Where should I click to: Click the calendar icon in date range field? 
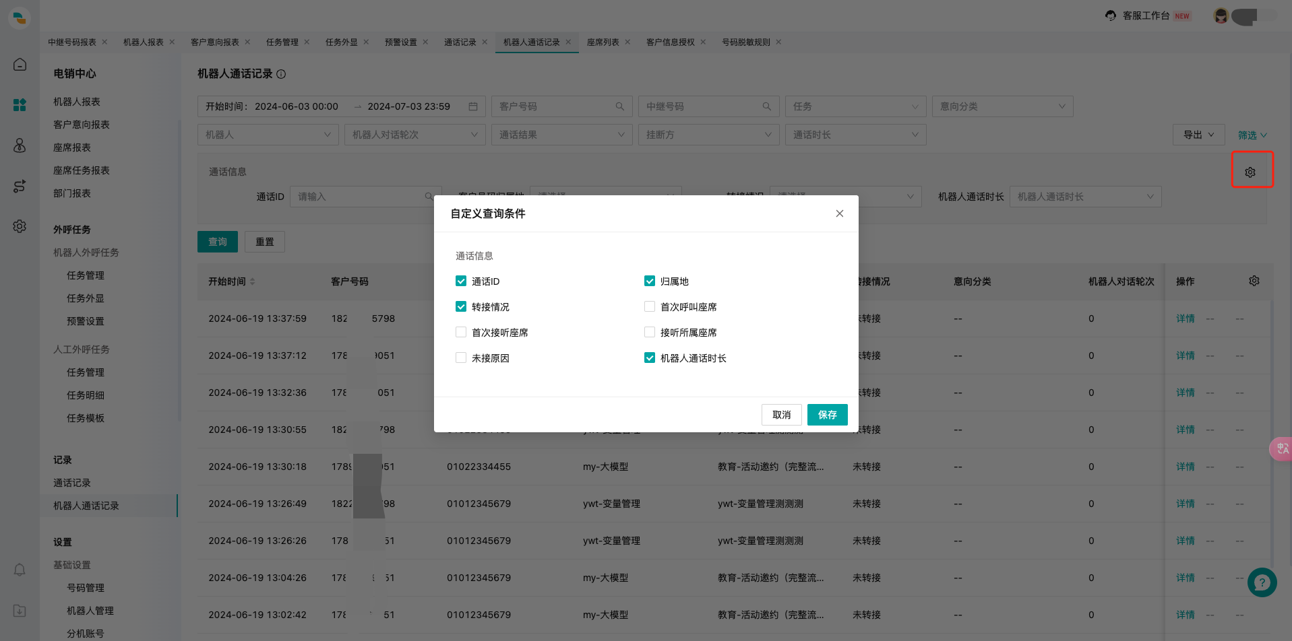point(473,106)
